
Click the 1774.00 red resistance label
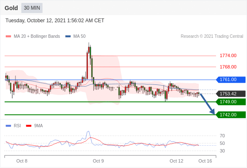[228, 55]
